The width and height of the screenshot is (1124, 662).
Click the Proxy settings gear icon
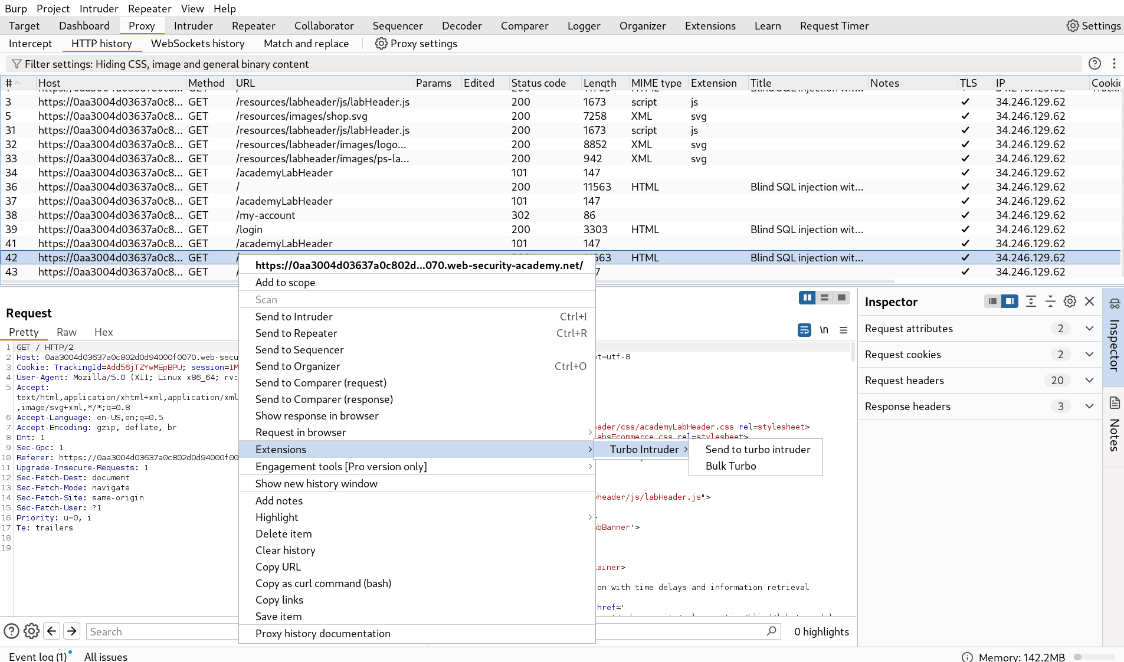coord(381,44)
